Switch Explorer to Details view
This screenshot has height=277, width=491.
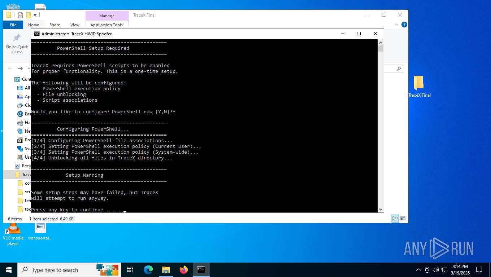click(x=395, y=219)
